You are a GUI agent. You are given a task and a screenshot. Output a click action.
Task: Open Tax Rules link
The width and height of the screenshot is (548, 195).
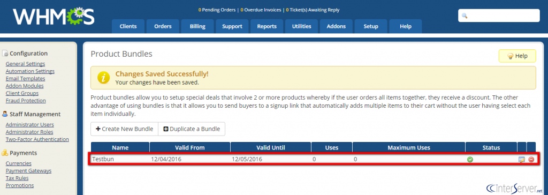tap(17, 178)
